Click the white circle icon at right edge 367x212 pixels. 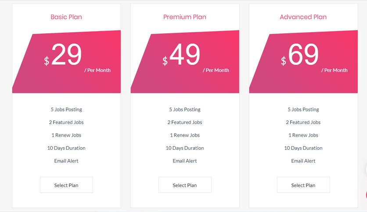366,170
